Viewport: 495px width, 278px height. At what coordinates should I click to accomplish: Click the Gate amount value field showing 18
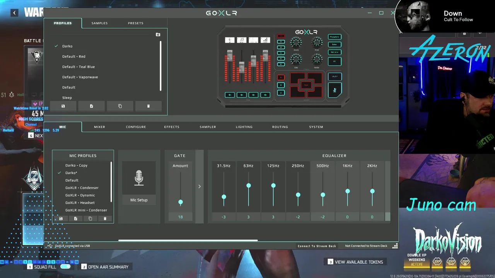pyautogui.click(x=180, y=217)
